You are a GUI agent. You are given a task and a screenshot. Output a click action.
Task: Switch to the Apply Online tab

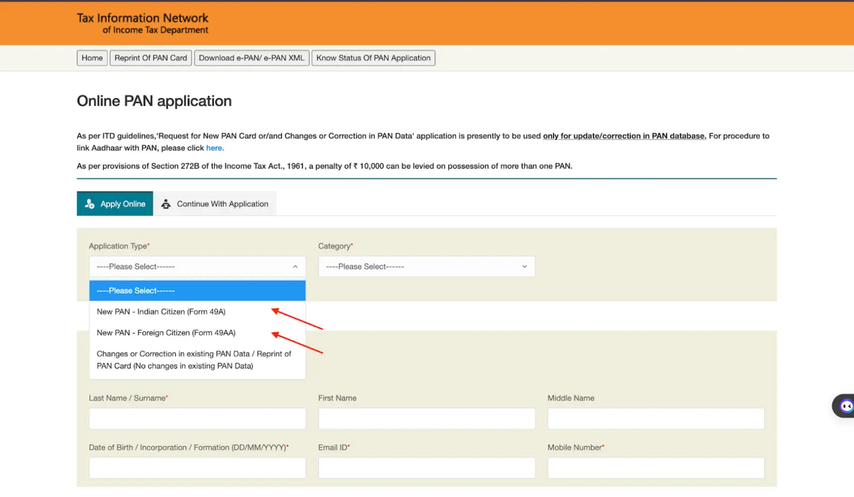[115, 204]
